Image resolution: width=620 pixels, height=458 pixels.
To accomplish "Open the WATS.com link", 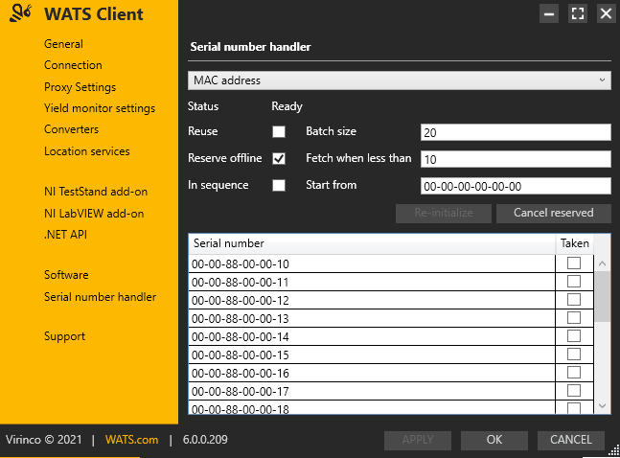I will pos(131,440).
